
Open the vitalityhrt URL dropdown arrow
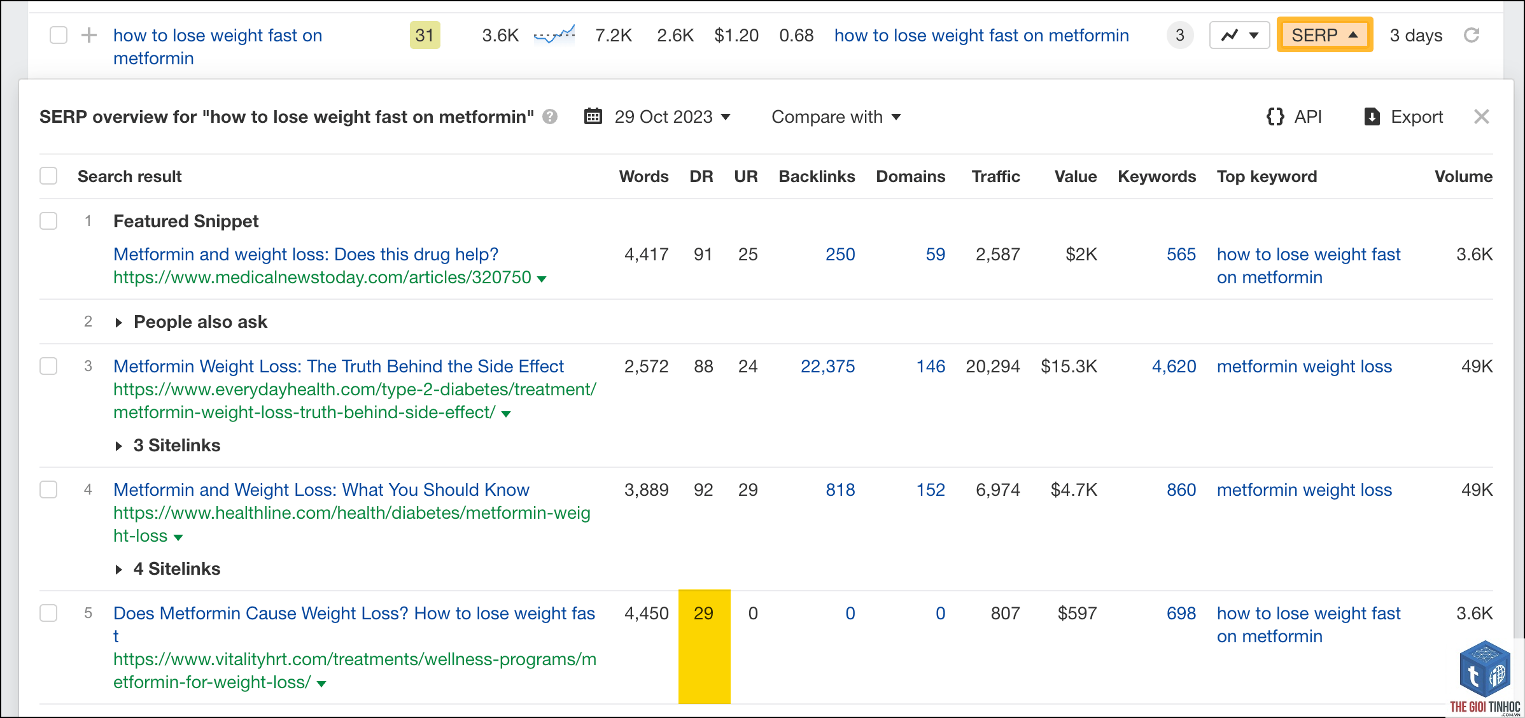tap(321, 684)
